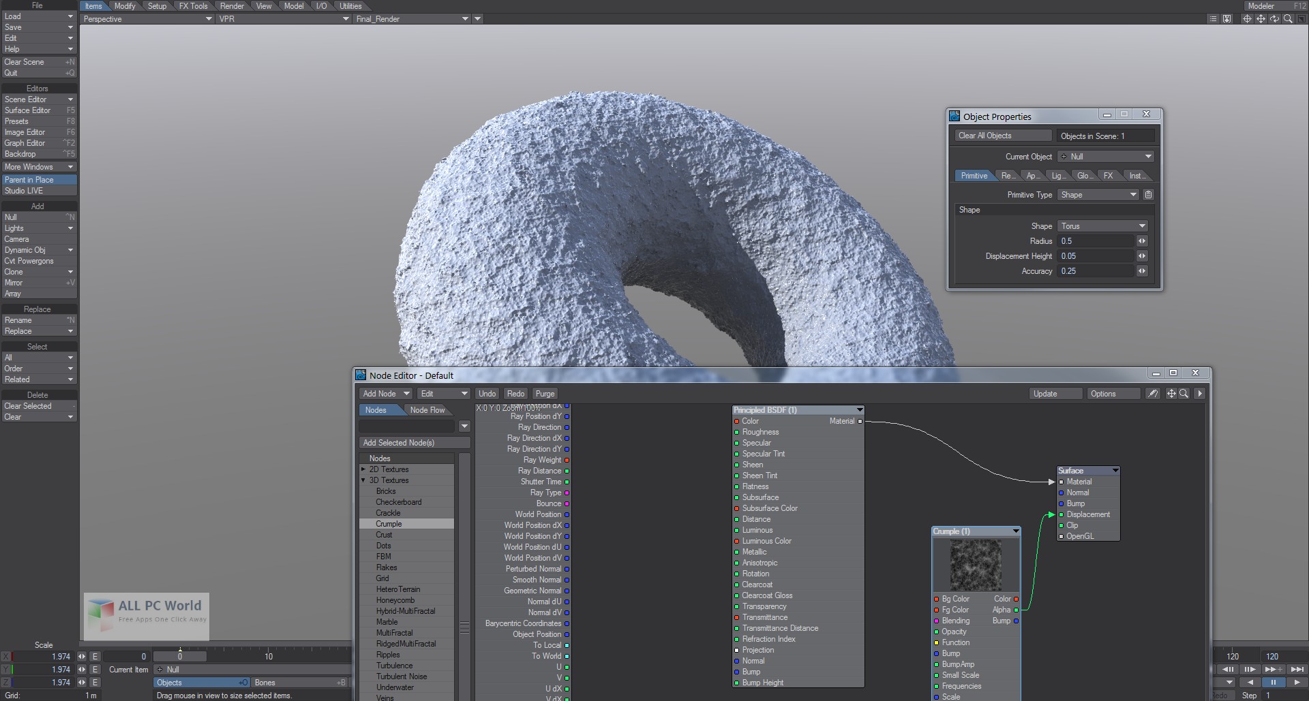Open the Node Editor Edit dropdown
The height and width of the screenshot is (701, 1309).
[x=444, y=394]
